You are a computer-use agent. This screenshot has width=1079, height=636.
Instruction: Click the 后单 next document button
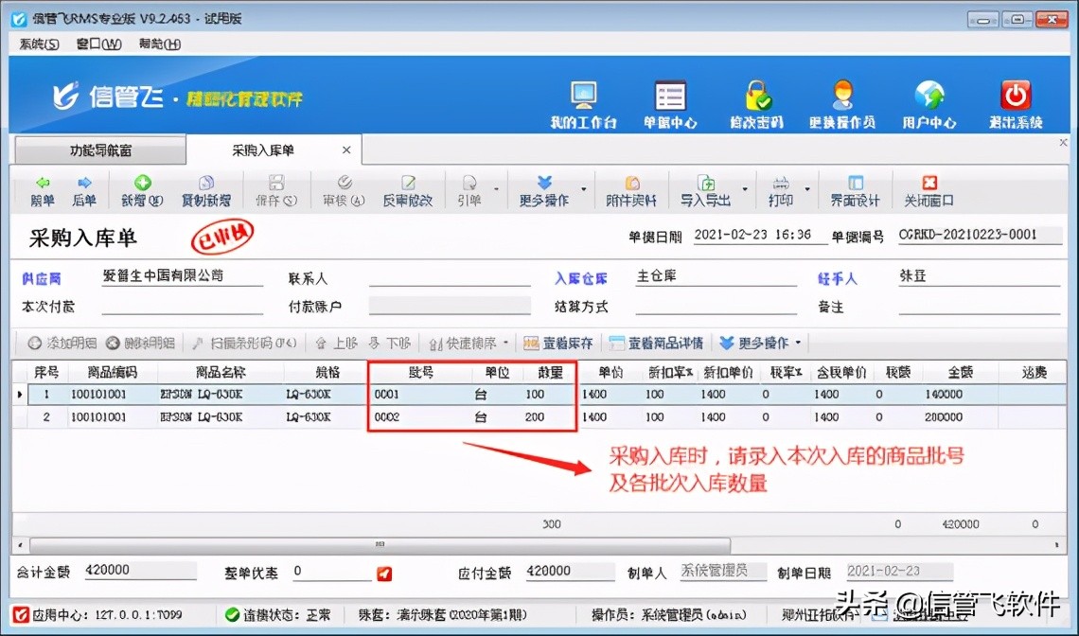[x=83, y=192]
